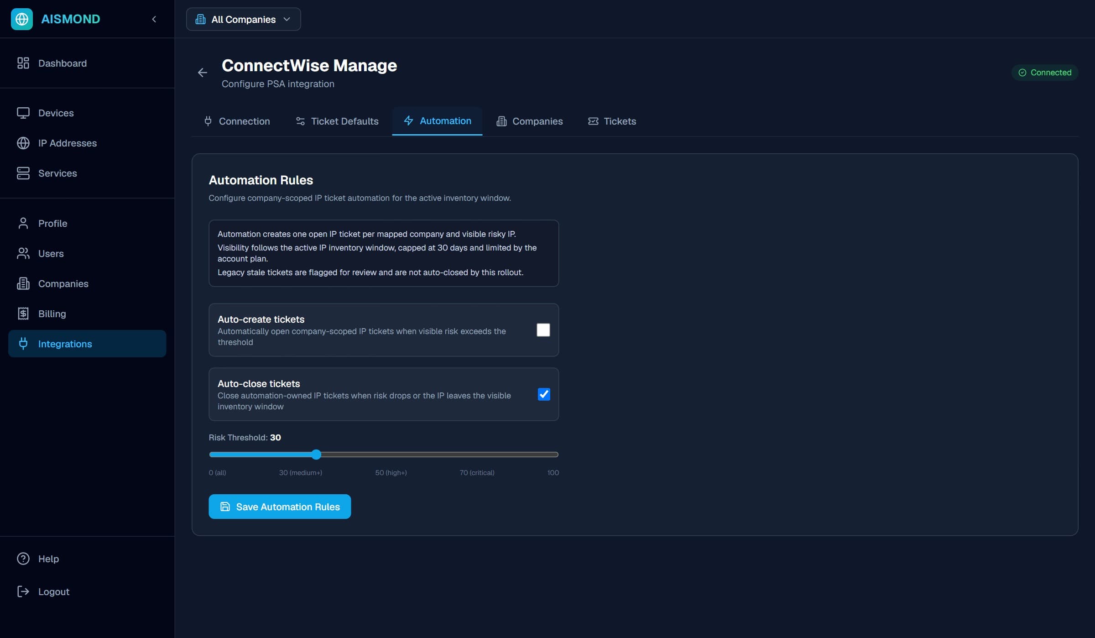Click the Auto-create tickets label
Screen dimensions: 1095x638
click(x=261, y=319)
